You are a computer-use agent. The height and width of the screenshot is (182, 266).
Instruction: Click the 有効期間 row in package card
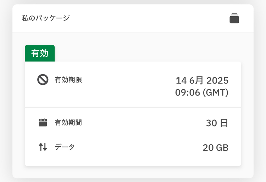click(133, 123)
